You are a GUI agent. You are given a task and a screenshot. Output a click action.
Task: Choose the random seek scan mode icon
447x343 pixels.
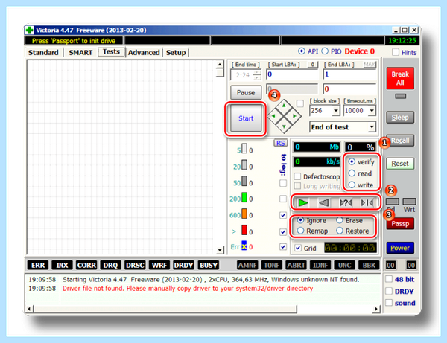346,202
